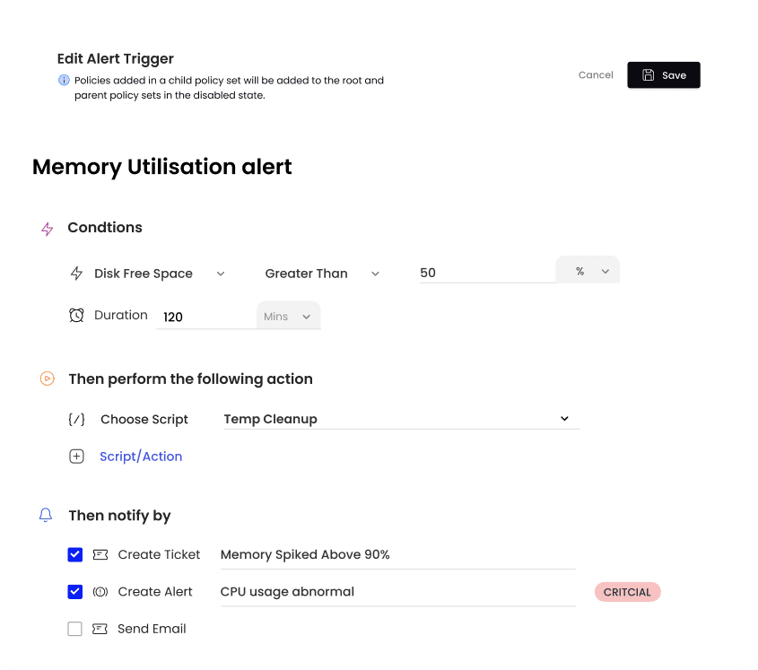The image size is (758, 670).
Task: Edit alert text CPU usage abnormal
Action: pyautogui.click(x=398, y=592)
